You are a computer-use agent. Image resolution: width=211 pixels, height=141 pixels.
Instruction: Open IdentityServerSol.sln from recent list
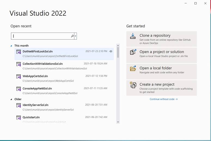click(x=64, y=107)
